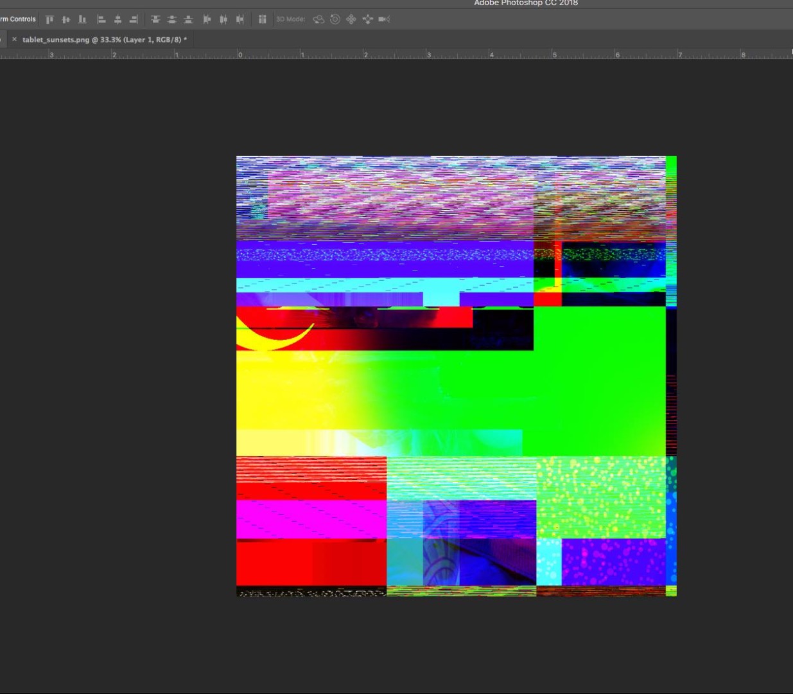Activate the 3D pan camera mode
This screenshot has height=694, width=793.
coord(351,19)
